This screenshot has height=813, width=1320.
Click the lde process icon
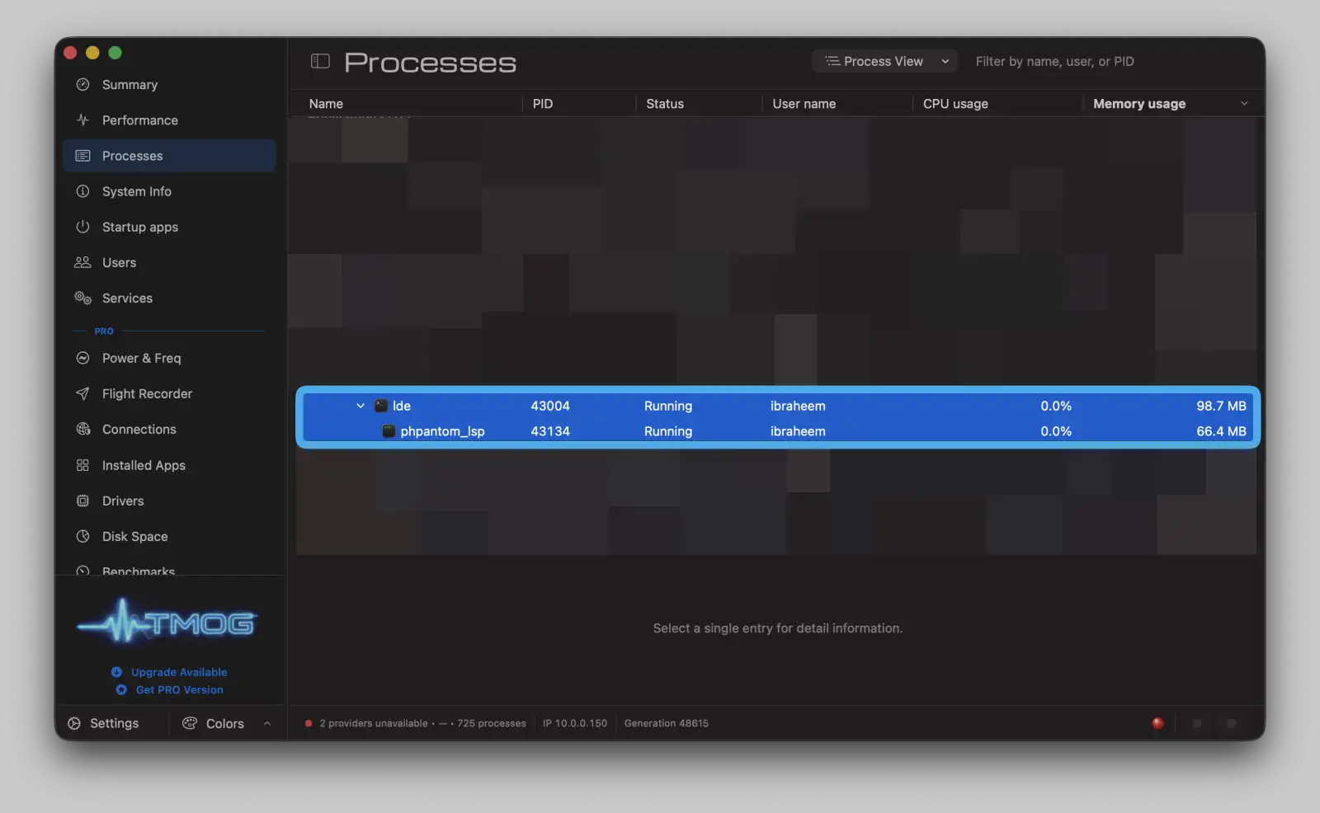click(381, 406)
